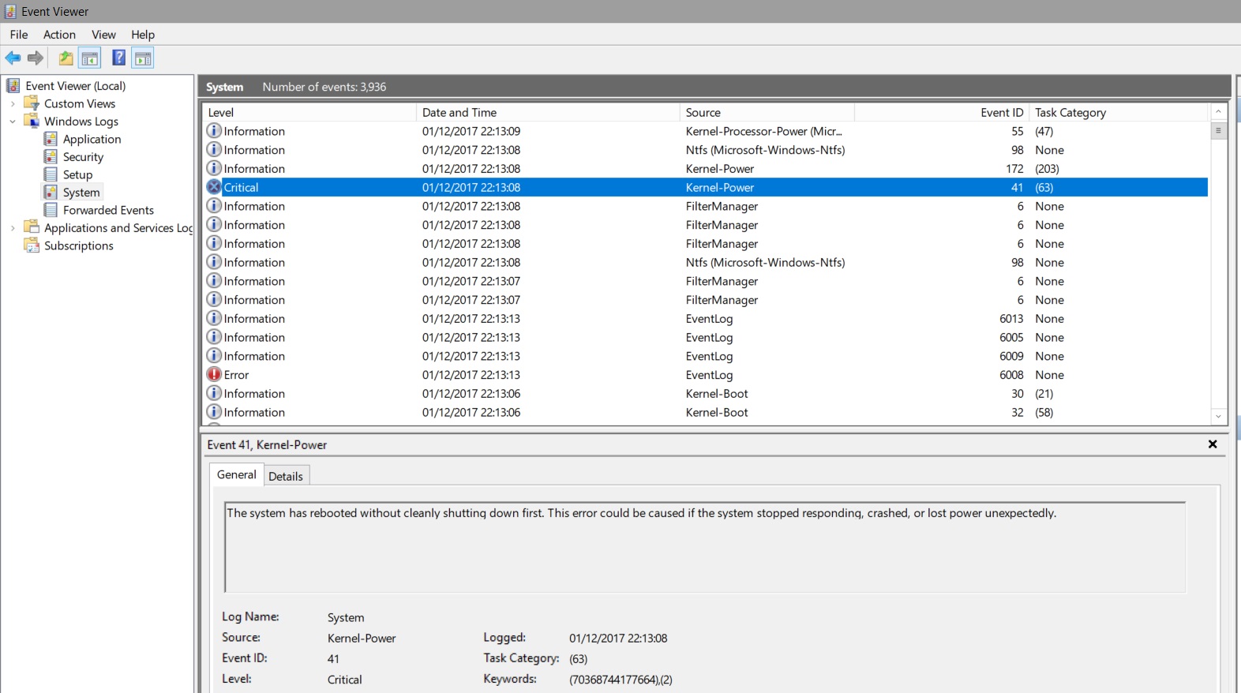Click the Back arrow toolbar icon
Image resolution: width=1241 pixels, height=693 pixels.
point(13,58)
